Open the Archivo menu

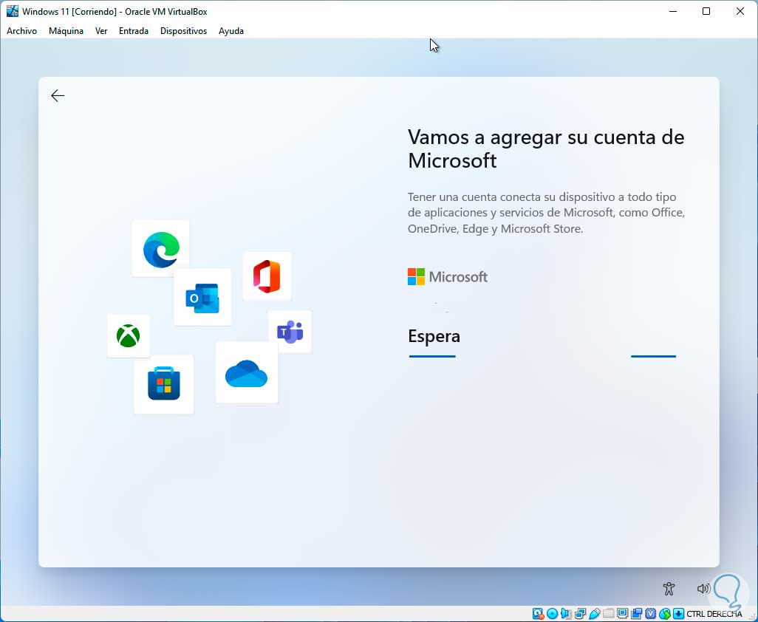click(x=21, y=31)
